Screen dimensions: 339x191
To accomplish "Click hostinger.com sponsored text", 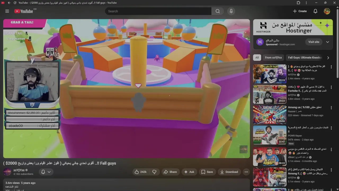I will coord(287,44).
